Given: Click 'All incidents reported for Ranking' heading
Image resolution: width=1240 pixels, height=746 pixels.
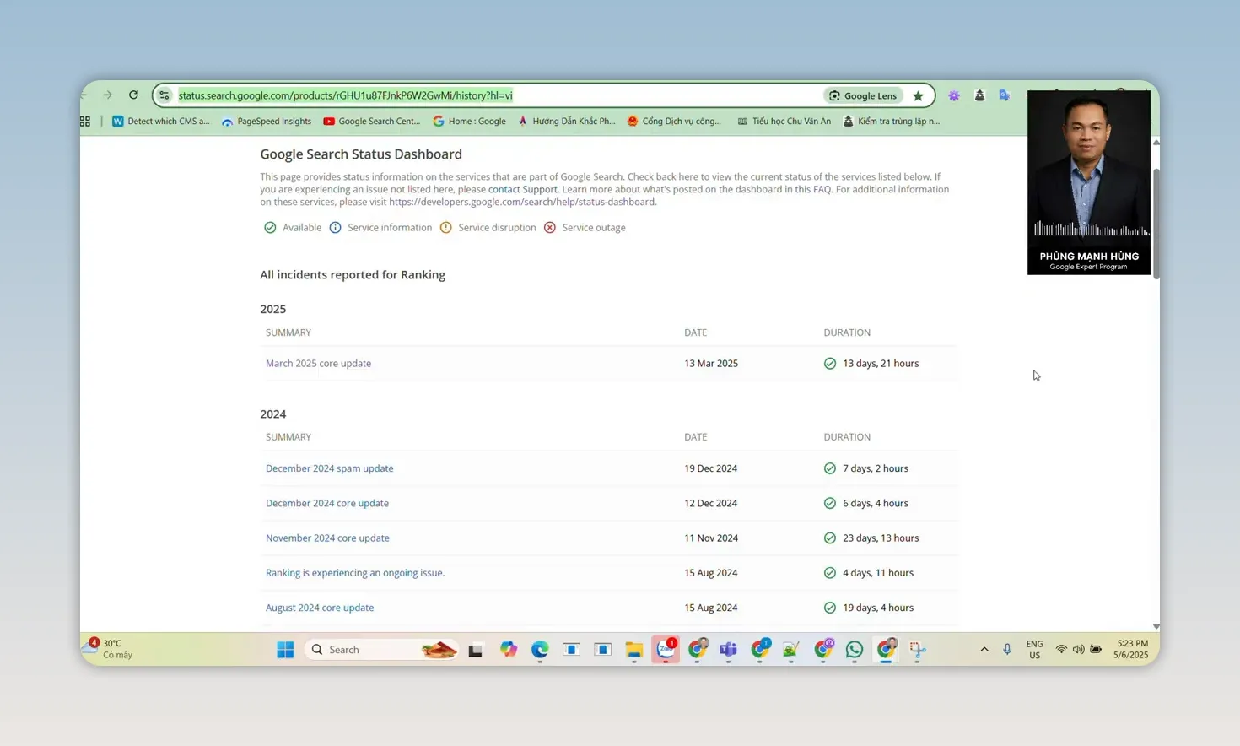Looking at the screenshot, I should pos(353,275).
